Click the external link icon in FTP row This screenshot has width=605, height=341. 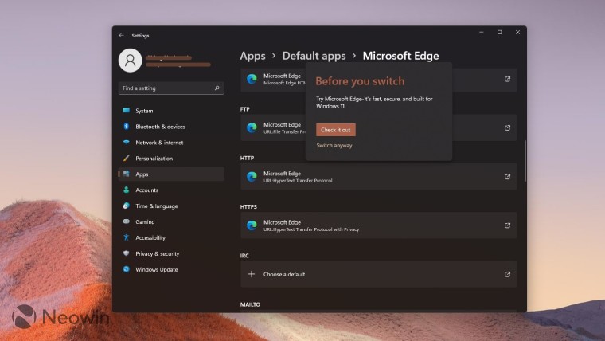point(507,127)
